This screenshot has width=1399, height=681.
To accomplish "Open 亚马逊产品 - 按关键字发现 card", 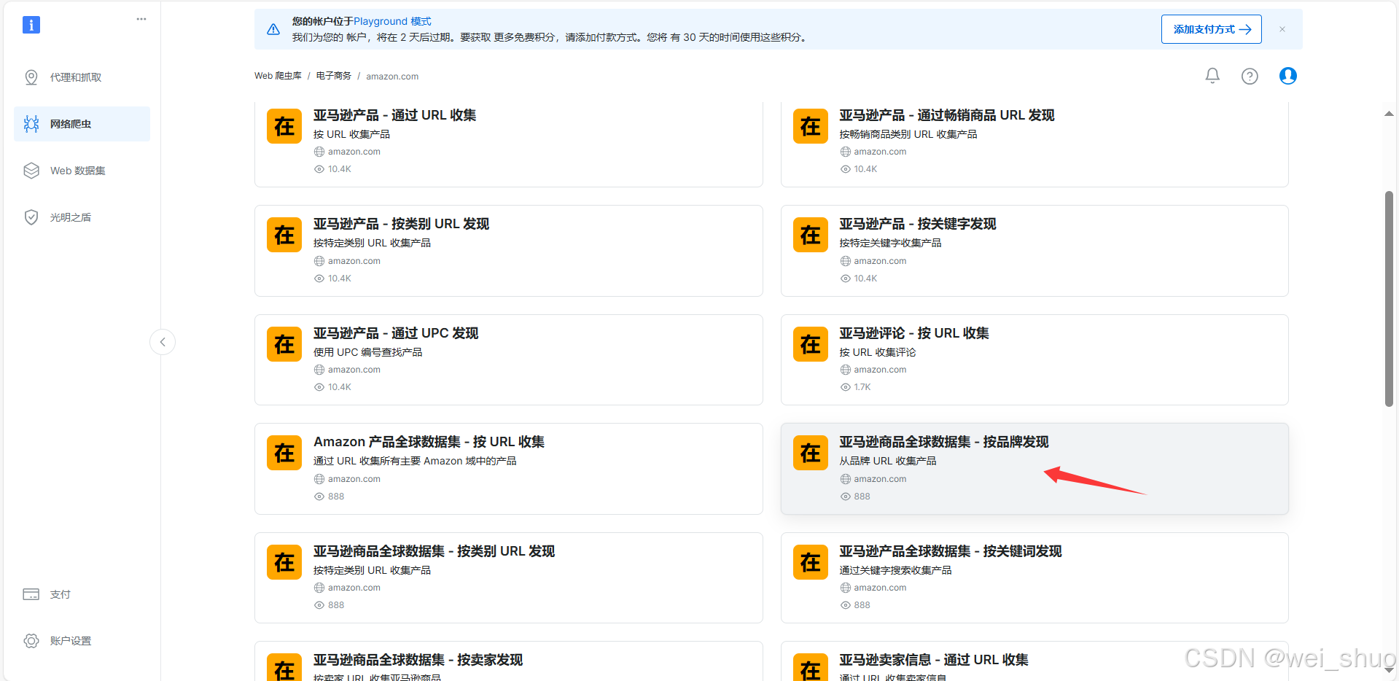I will pos(1034,251).
